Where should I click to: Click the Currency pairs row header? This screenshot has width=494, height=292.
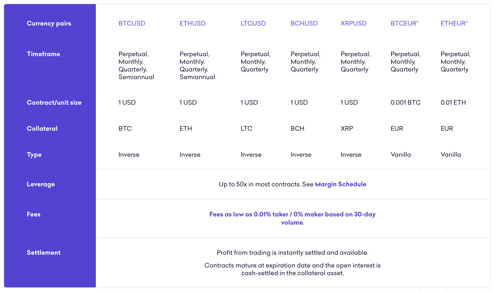49,23
